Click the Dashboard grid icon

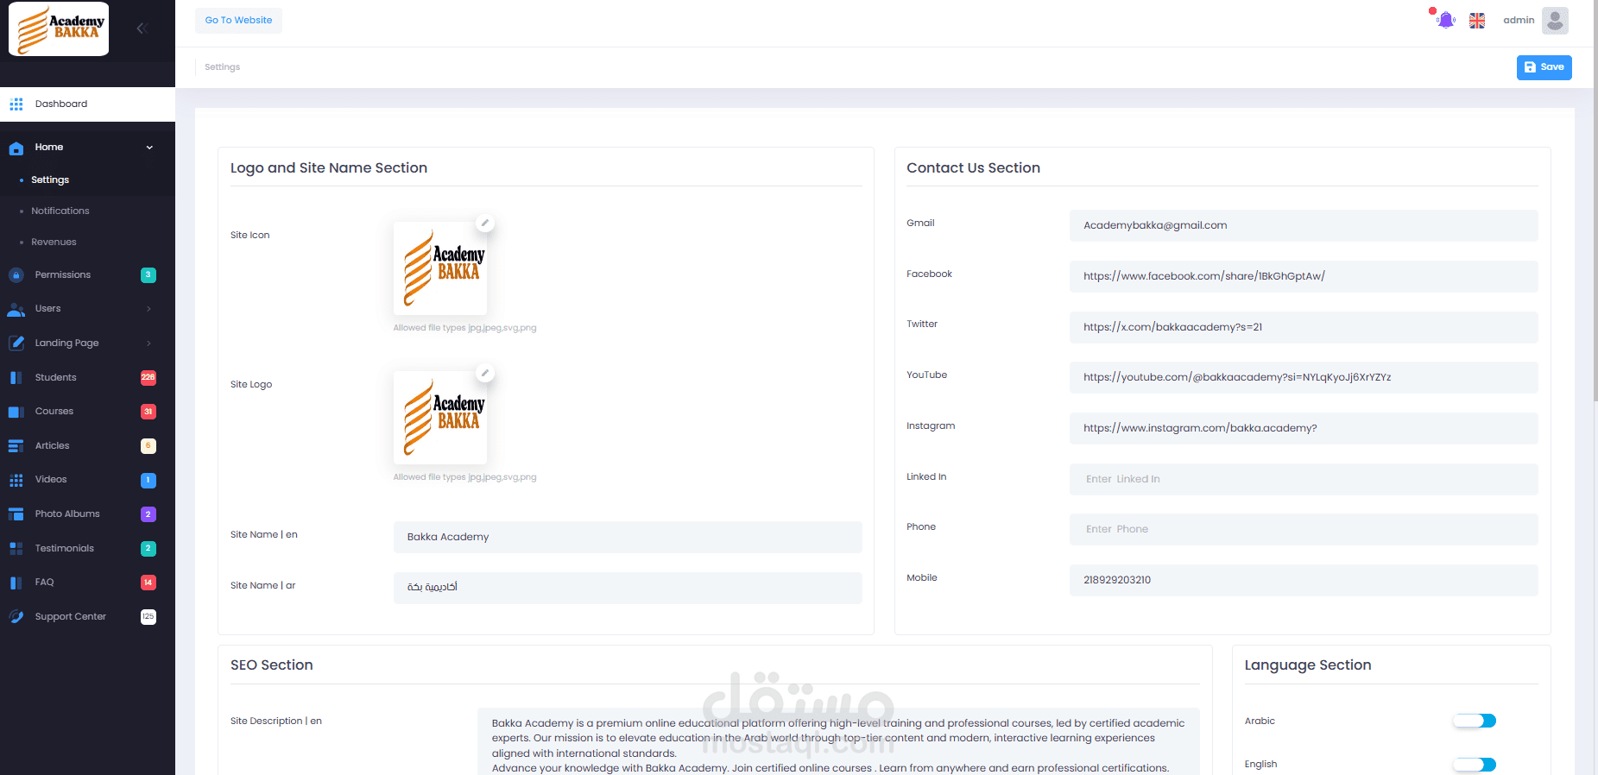[x=16, y=104]
